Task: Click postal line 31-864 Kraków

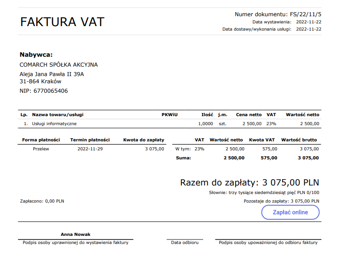Action: coord(41,81)
